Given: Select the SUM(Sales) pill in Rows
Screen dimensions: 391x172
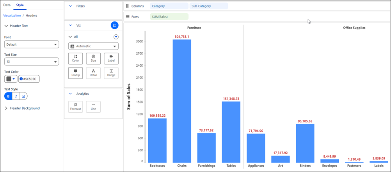Looking at the screenshot, I should pyautogui.click(x=169, y=17).
